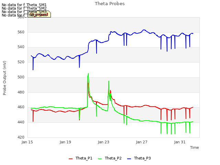Click the 560 y-axis tick label
This screenshot has height=165, width=220.
[21, 32]
